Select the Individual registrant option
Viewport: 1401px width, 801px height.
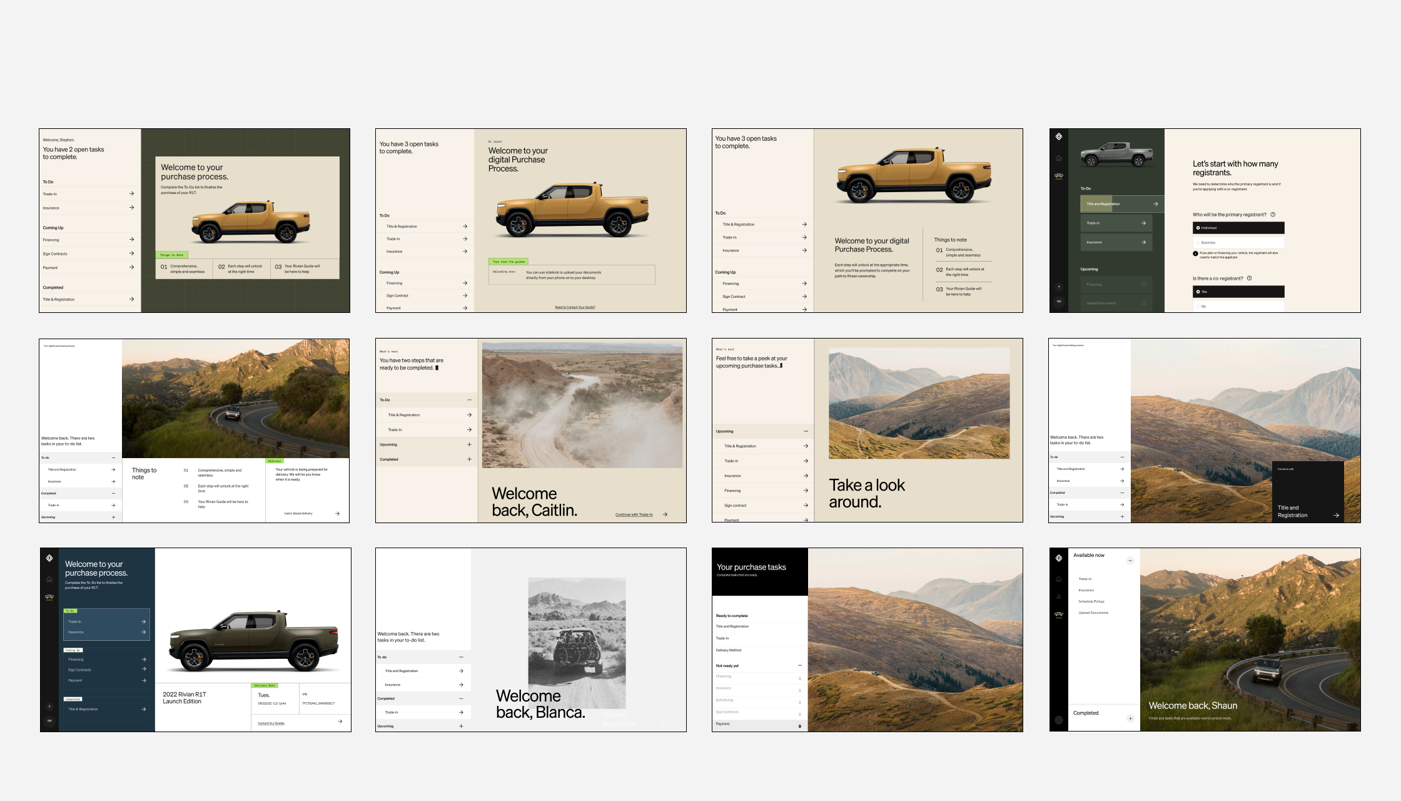pos(1238,228)
